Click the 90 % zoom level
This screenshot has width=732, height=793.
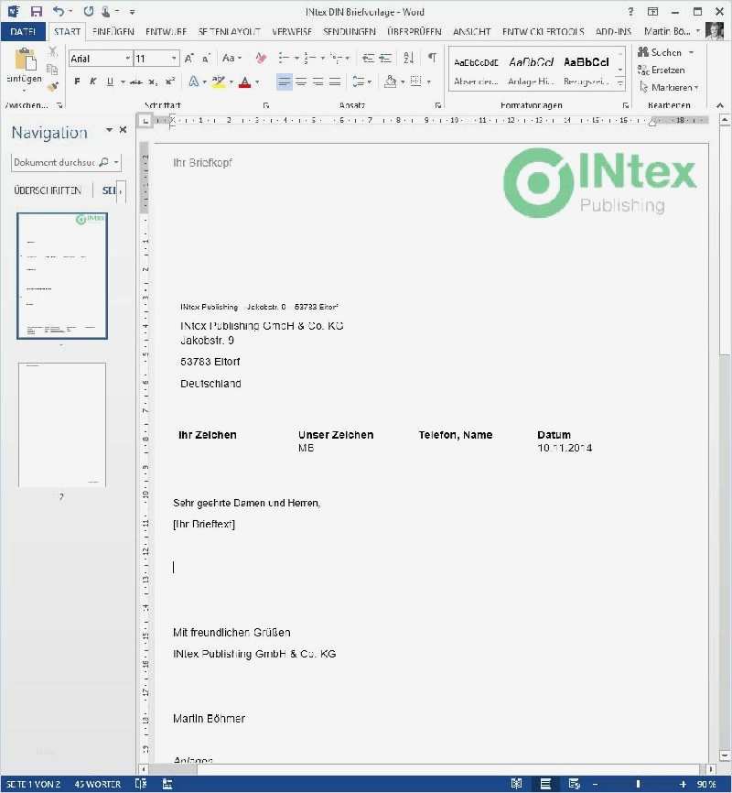coord(706,785)
